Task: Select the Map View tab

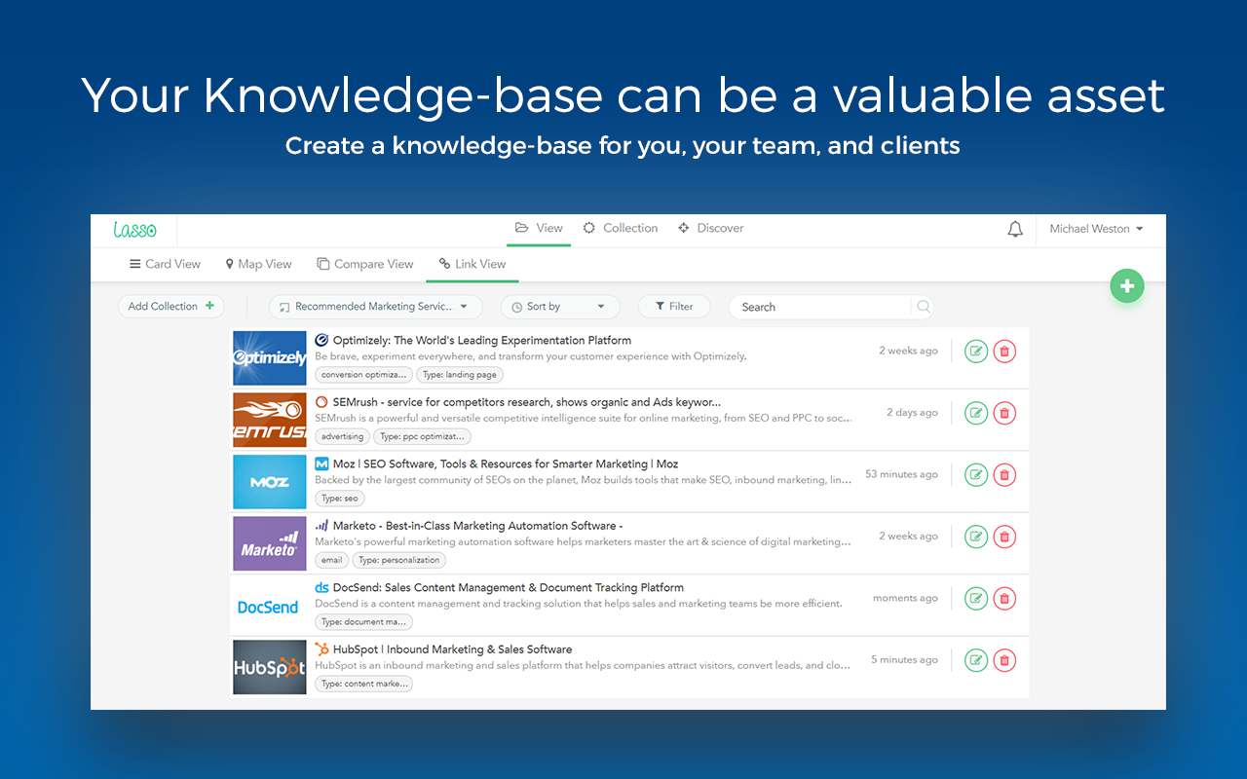Action: [x=258, y=264]
